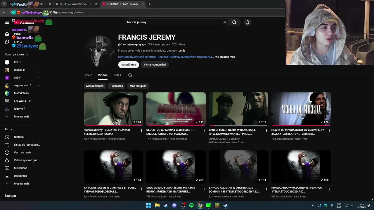Switch to Google Chrome on the taskbar
374x210 pixels.
pyautogui.click(x=200, y=205)
